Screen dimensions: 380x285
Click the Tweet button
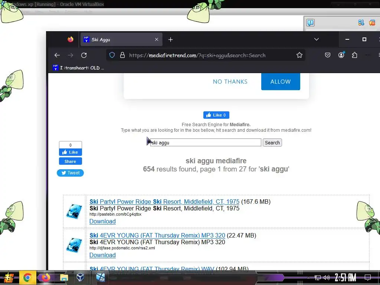(70, 173)
